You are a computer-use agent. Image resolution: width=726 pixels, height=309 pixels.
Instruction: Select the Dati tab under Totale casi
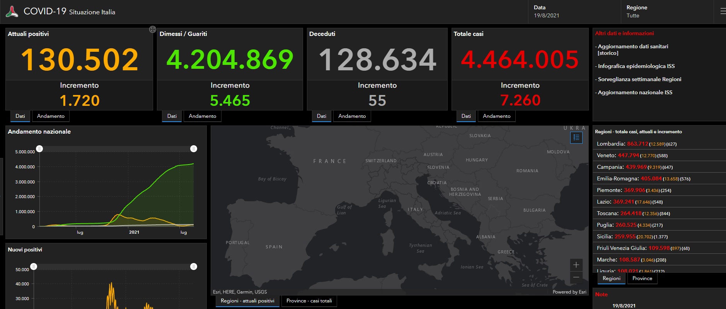pyautogui.click(x=466, y=116)
